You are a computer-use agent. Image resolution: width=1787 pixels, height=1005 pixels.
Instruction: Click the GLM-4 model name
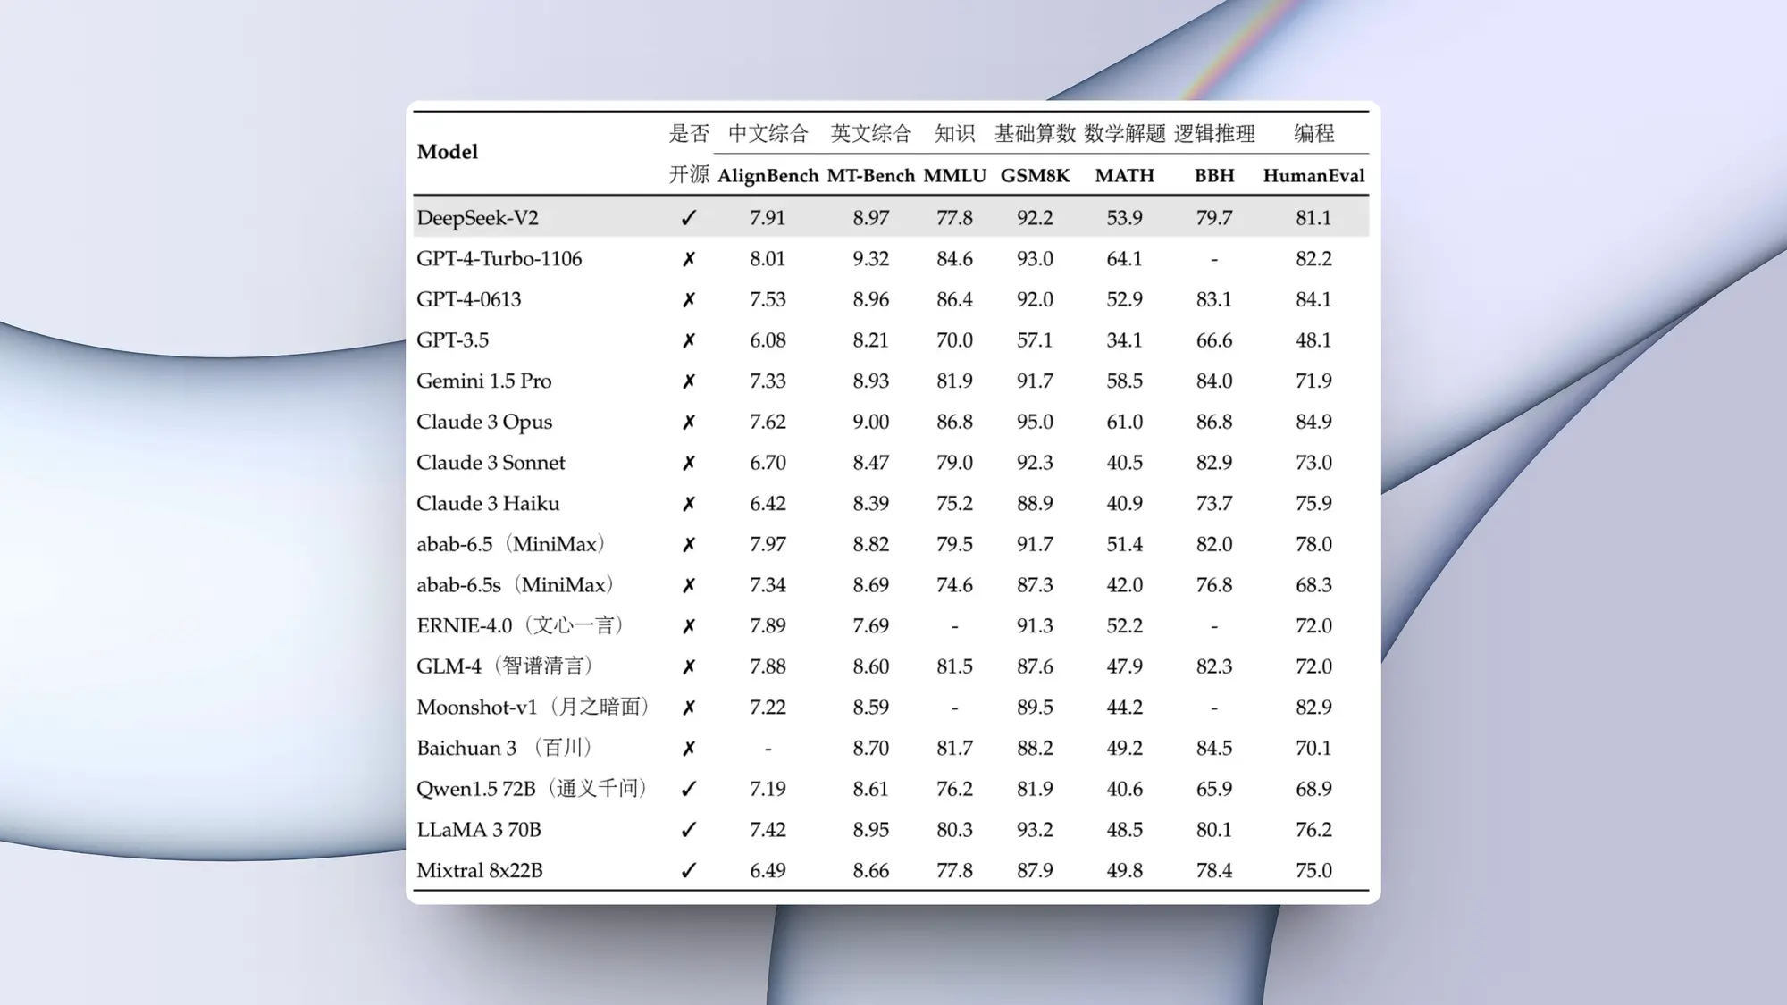click(x=507, y=666)
